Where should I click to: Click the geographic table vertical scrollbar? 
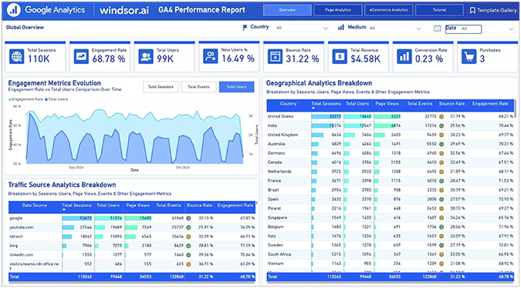[x=516, y=109]
